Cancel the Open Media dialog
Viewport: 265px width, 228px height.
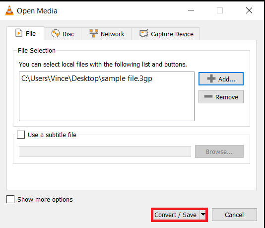234,215
